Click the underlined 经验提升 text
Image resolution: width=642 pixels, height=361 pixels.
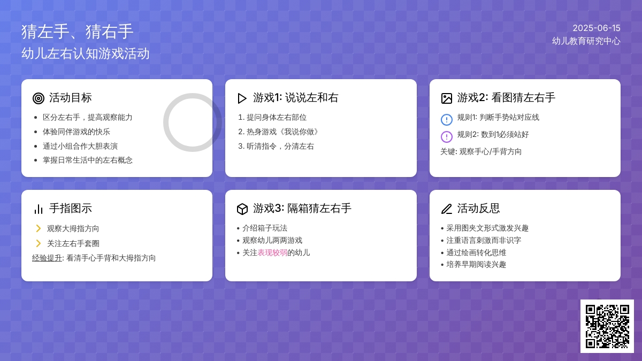point(47,258)
